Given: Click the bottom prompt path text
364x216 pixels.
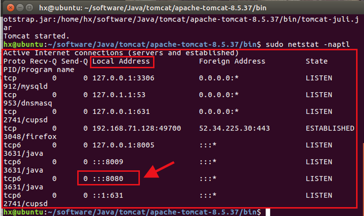Looking at the screenshot, I should [x=152, y=212].
